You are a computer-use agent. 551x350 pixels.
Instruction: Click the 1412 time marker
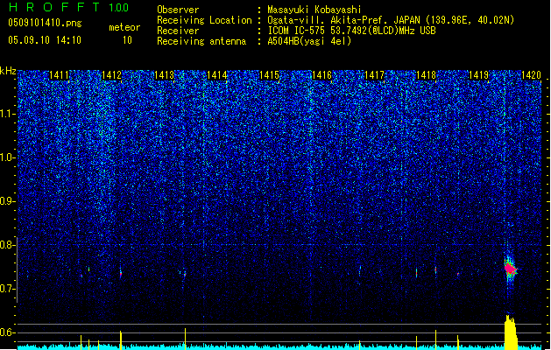point(111,75)
